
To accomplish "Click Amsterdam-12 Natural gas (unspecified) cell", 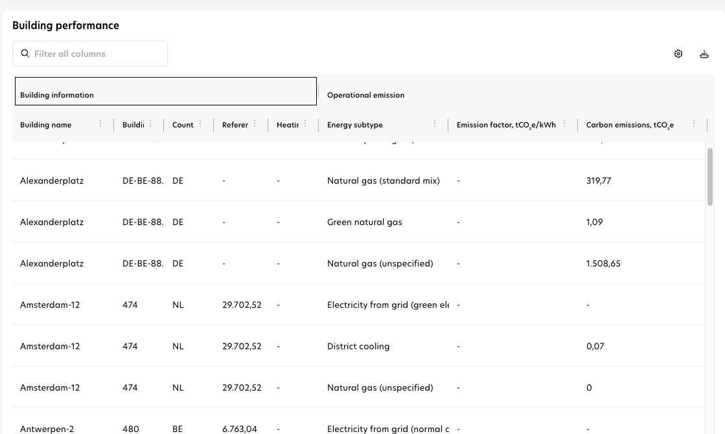I will (380, 388).
